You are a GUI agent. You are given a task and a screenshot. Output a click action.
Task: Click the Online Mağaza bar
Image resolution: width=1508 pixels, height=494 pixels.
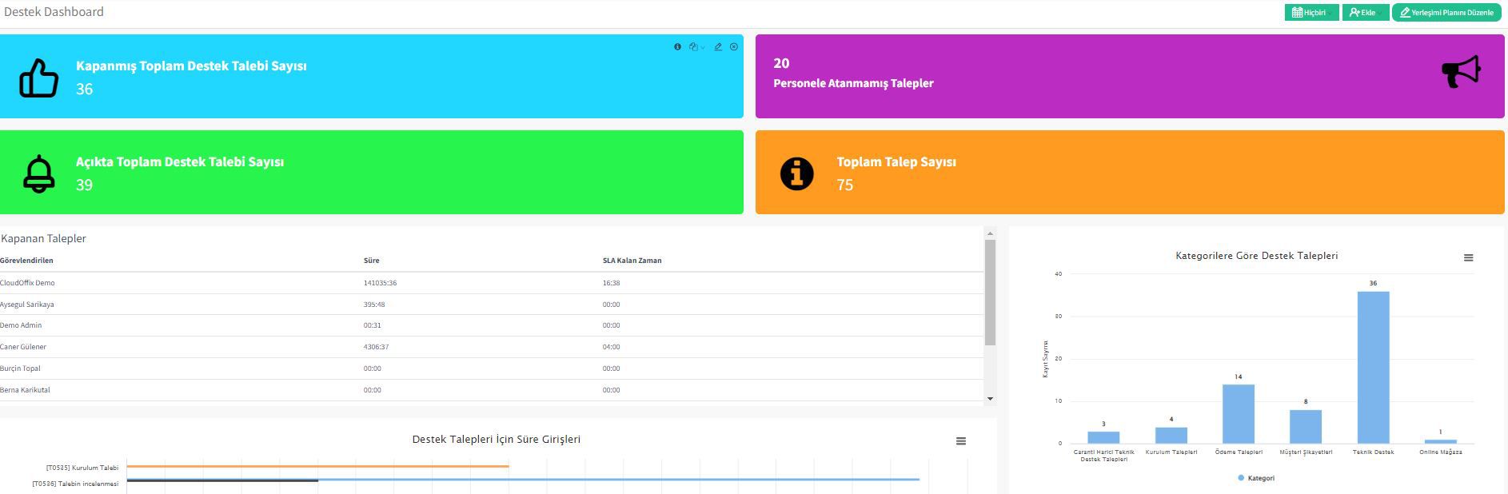pos(1441,441)
